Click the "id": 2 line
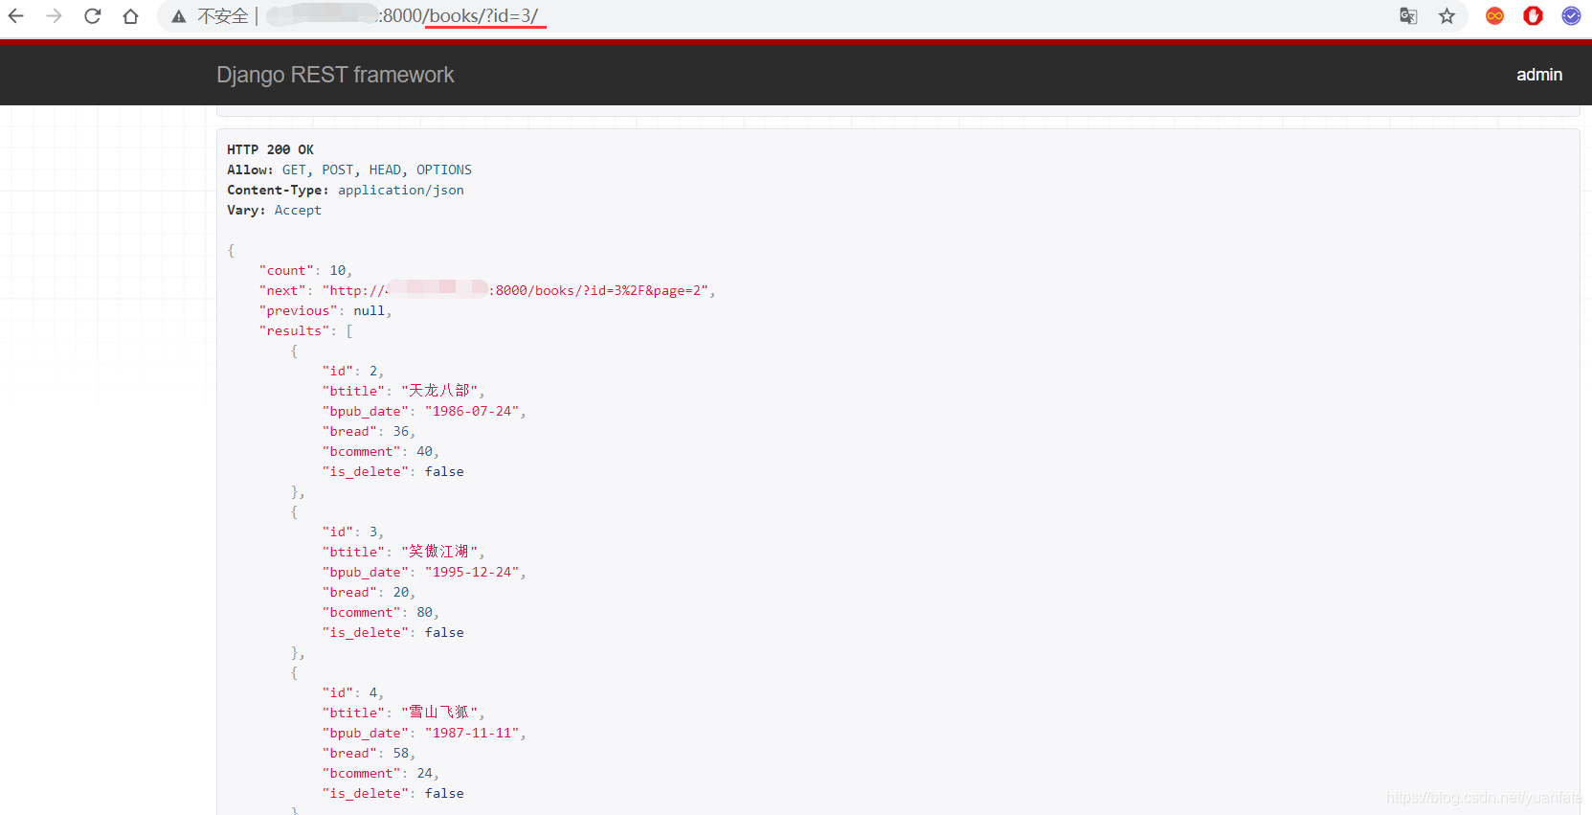Screen dimensions: 1592x815 [352, 371]
